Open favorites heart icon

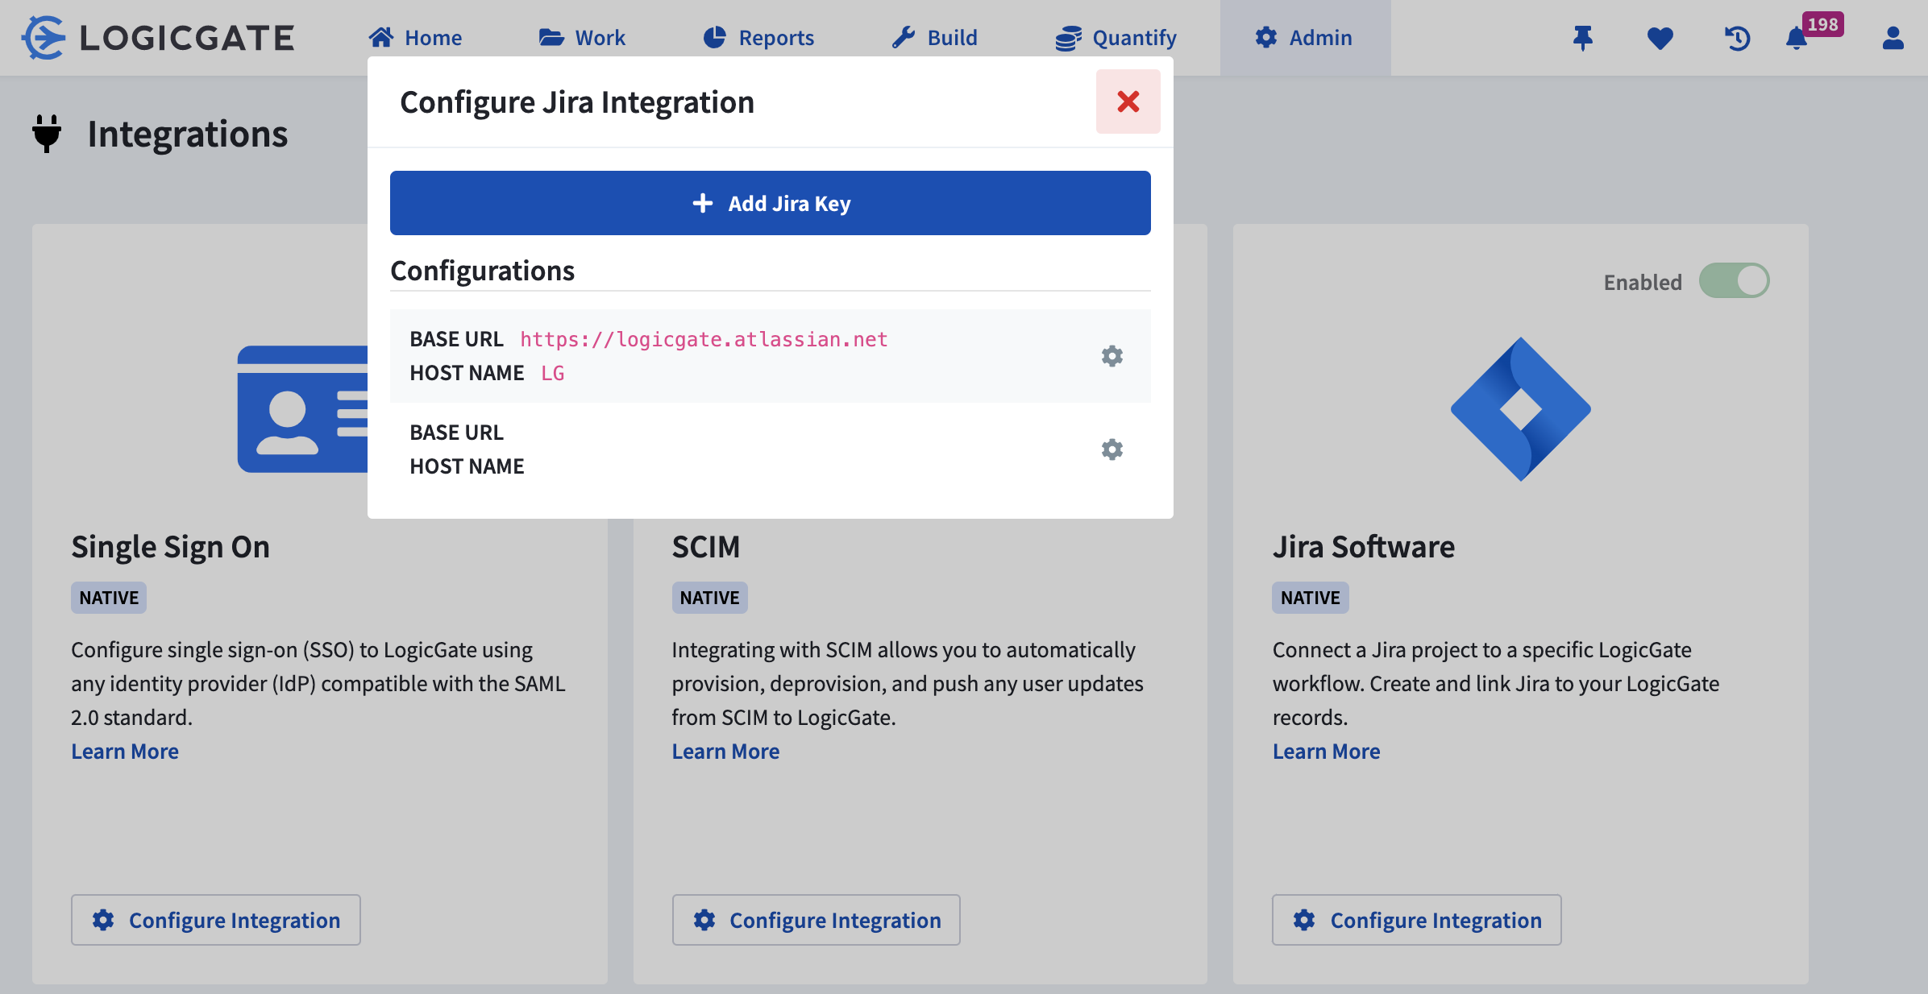[1660, 38]
